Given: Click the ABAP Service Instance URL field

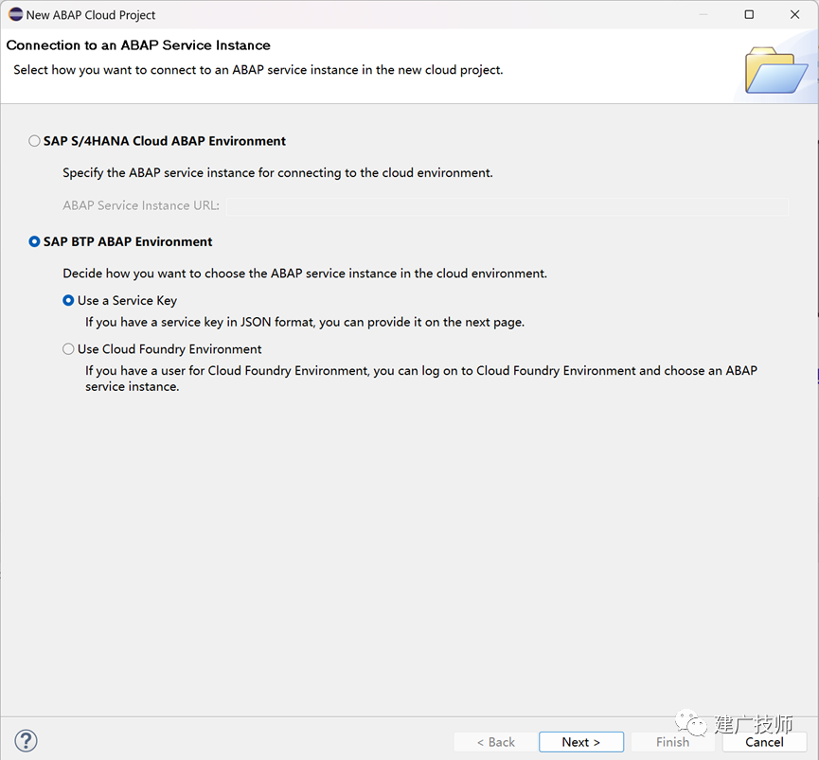Looking at the screenshot, I should pos(507,206).
